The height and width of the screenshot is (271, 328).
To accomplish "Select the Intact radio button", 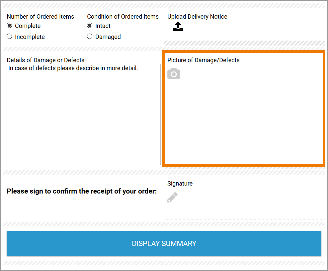I will pos(90,26).
